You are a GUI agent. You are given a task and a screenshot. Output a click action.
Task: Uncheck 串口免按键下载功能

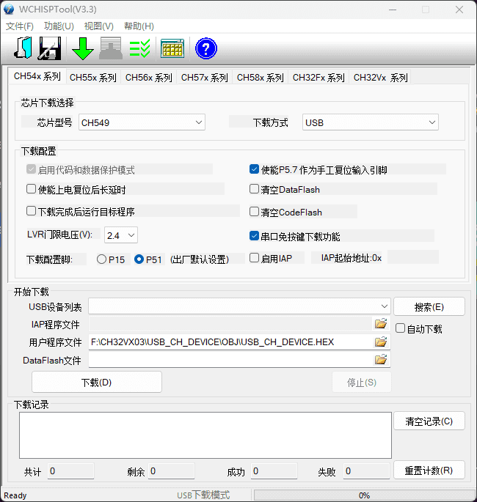(254, 236)
